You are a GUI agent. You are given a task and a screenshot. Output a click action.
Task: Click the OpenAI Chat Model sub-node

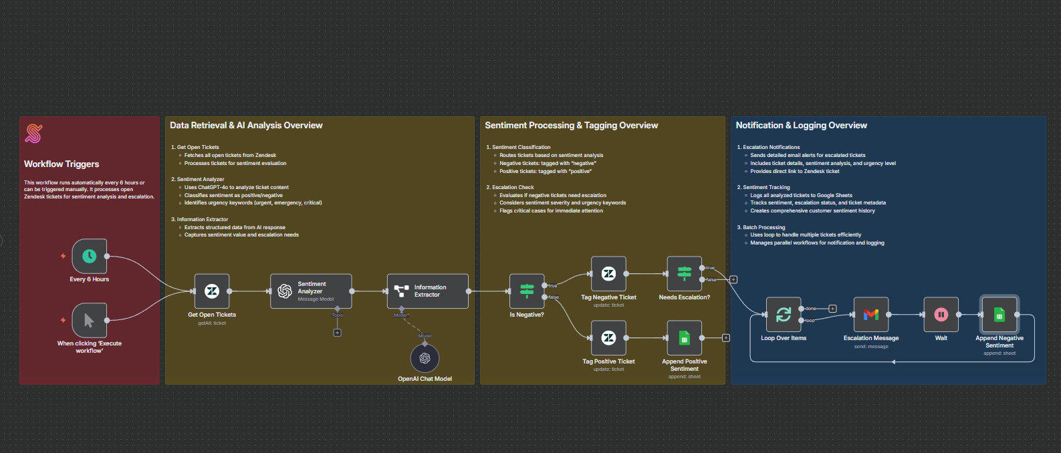tap(425, 359)
